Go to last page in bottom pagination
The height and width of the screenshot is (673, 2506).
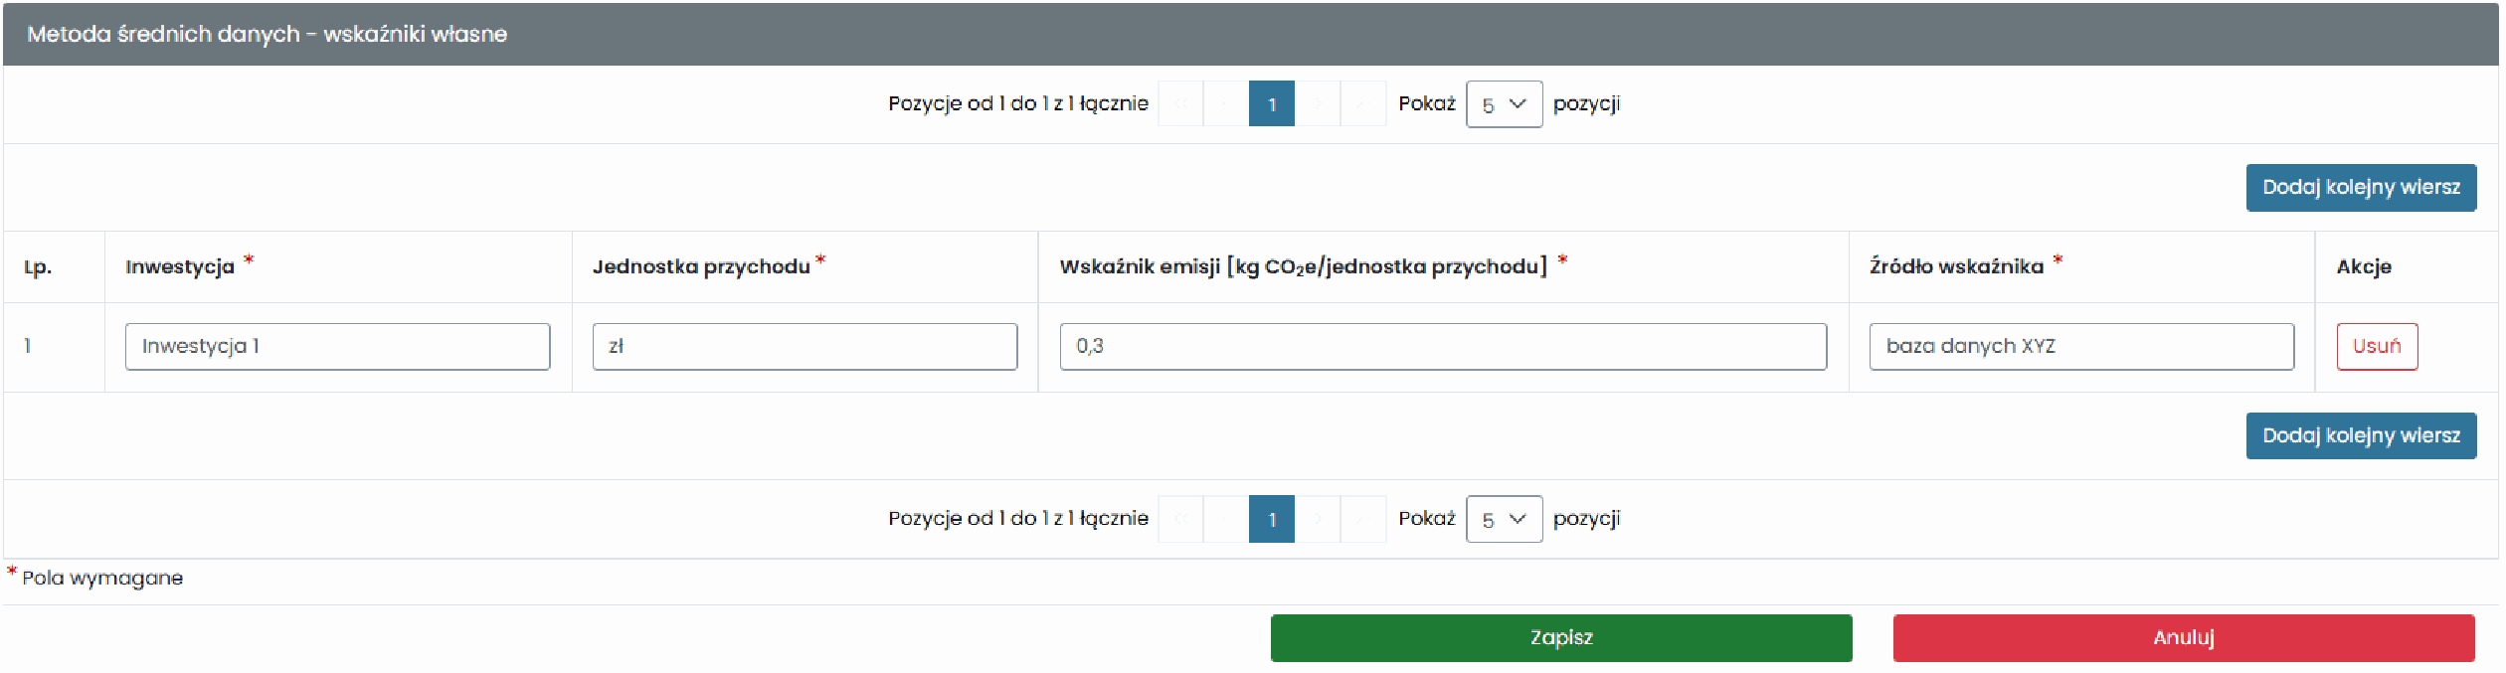[x=1362, y=519]
